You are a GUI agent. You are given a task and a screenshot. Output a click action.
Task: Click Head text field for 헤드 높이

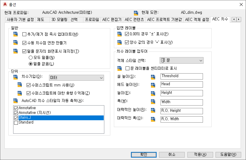[x=182, y=84]
